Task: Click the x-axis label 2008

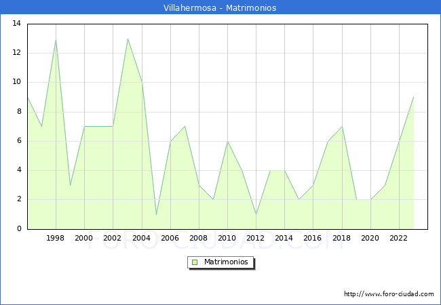Action: click(x=199, y=238)
